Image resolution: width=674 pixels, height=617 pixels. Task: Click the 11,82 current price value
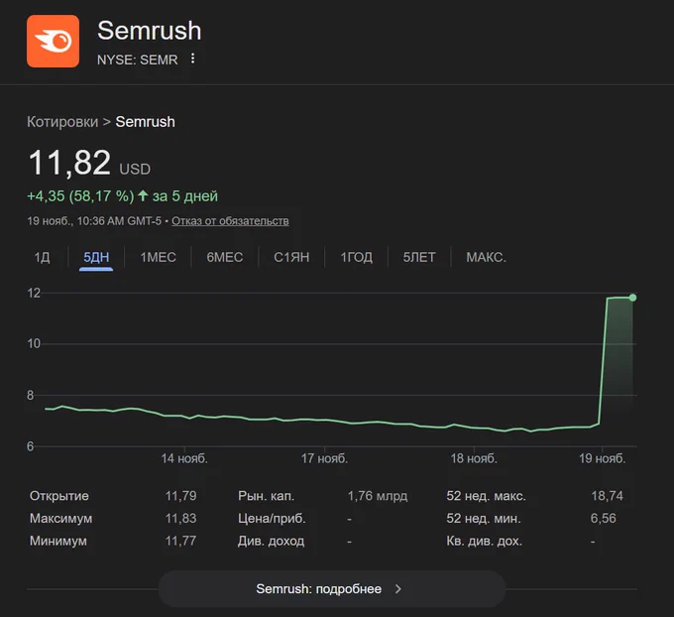(x=69, y=163)
